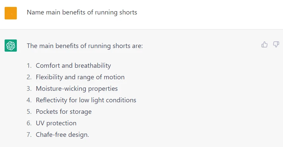Viewport: 283px width, 147px height.
Task: Click list number 3 marker
Action: [29, 88]
